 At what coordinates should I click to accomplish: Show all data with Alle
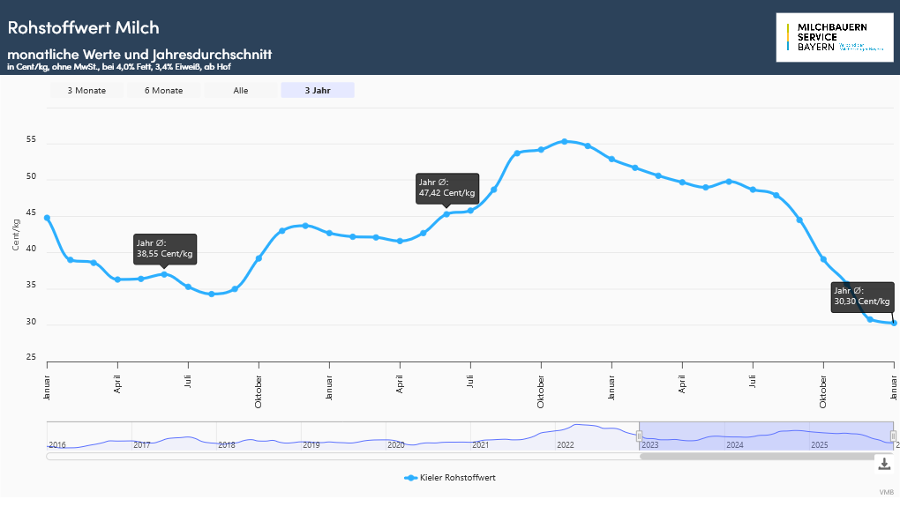pyautogui.click(x=241, y=90)
